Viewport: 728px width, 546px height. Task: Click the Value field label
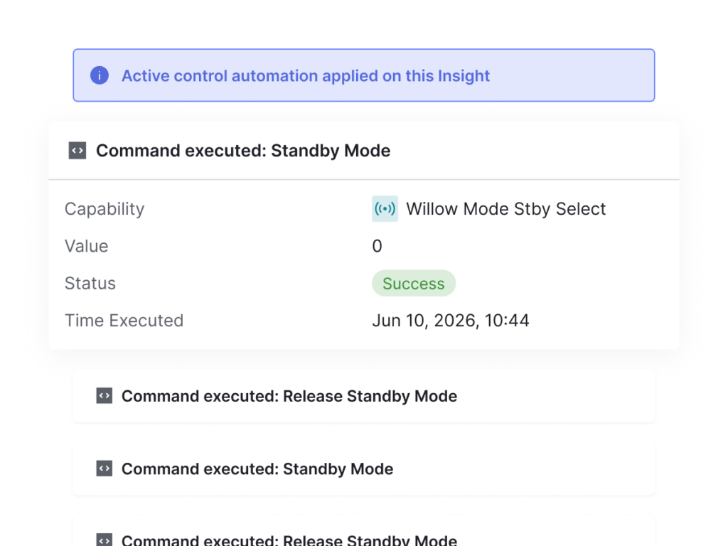coord(86,246)
